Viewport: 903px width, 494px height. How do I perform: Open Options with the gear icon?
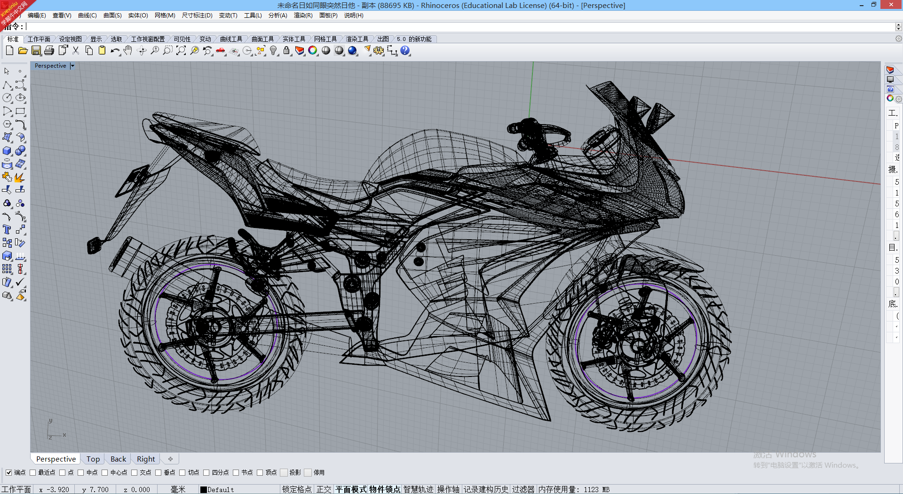[x=379, y=50]
